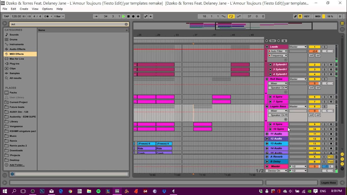This screenshot has width=347, height=195.
Task: Collapse the Roll Bass group track
Action: [267, 79]
